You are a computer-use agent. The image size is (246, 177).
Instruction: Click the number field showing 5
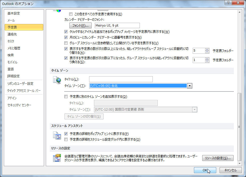(x=199, y=51)
